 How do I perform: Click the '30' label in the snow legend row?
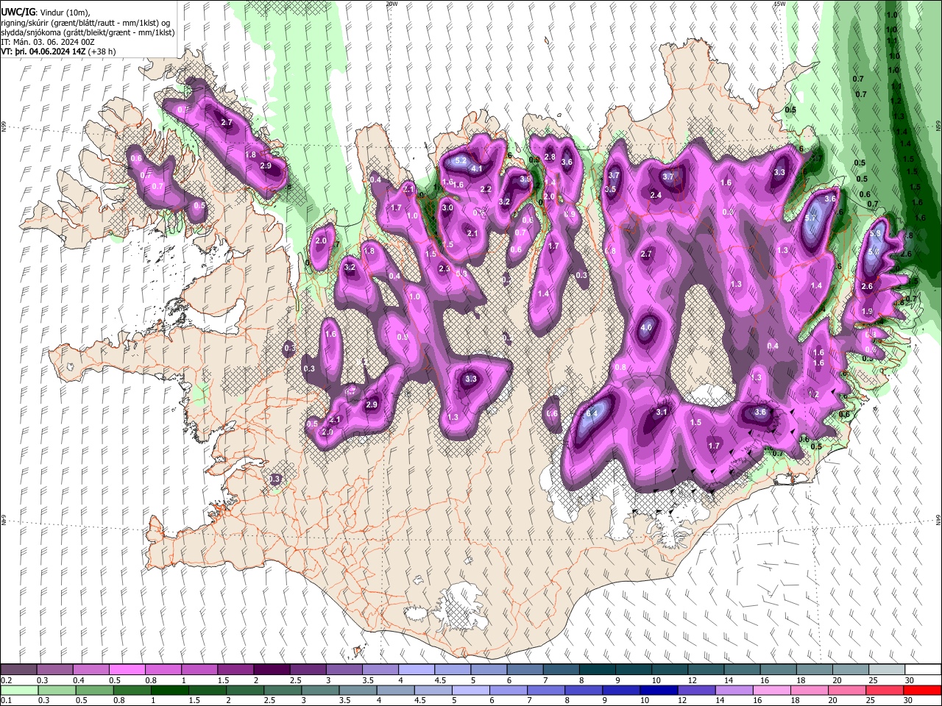[910, 680]
